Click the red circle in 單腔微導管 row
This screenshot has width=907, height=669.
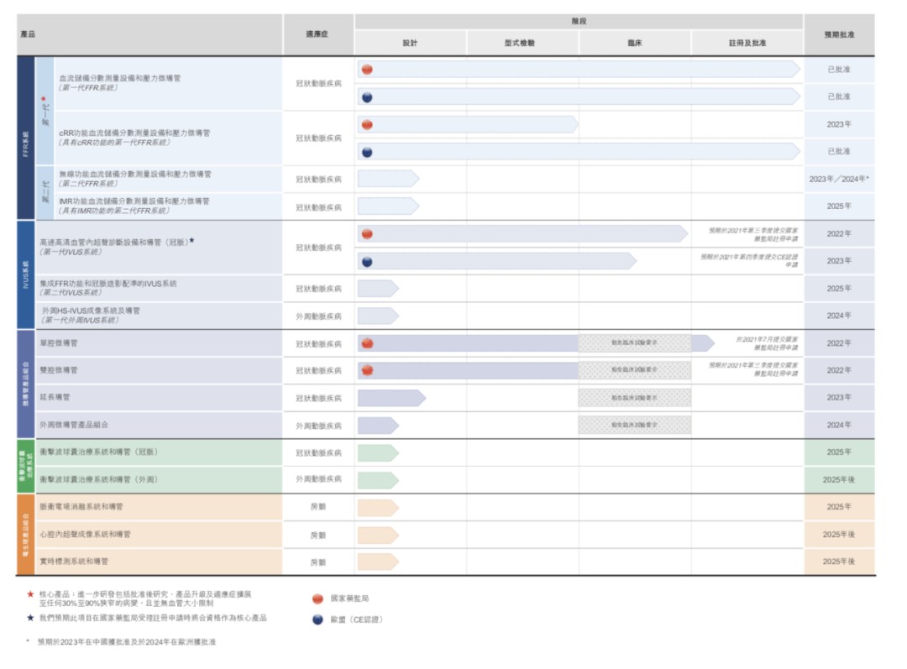367,343
